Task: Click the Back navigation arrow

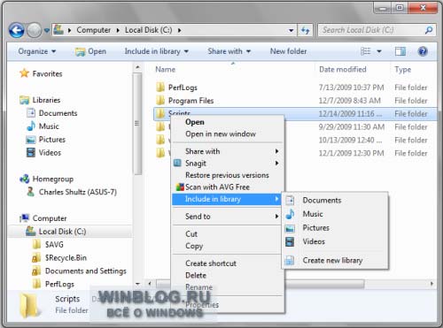Action: click(16, 30)
